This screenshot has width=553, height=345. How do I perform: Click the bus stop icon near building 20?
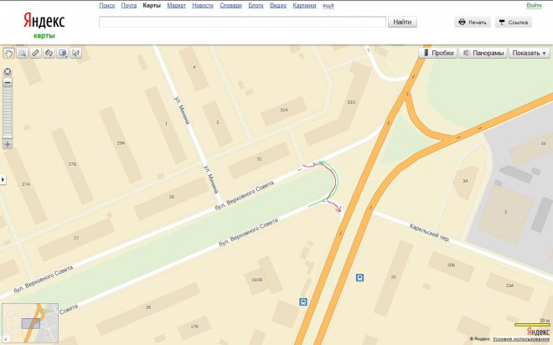pyautogui.click(x=359, y=277)
